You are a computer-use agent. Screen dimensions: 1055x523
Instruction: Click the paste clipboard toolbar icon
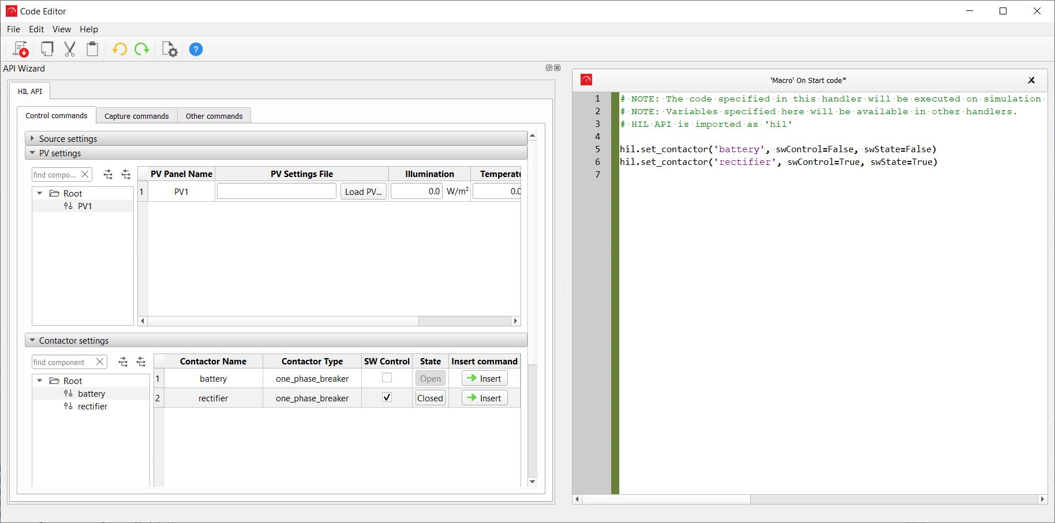click(x=92, y=50)
